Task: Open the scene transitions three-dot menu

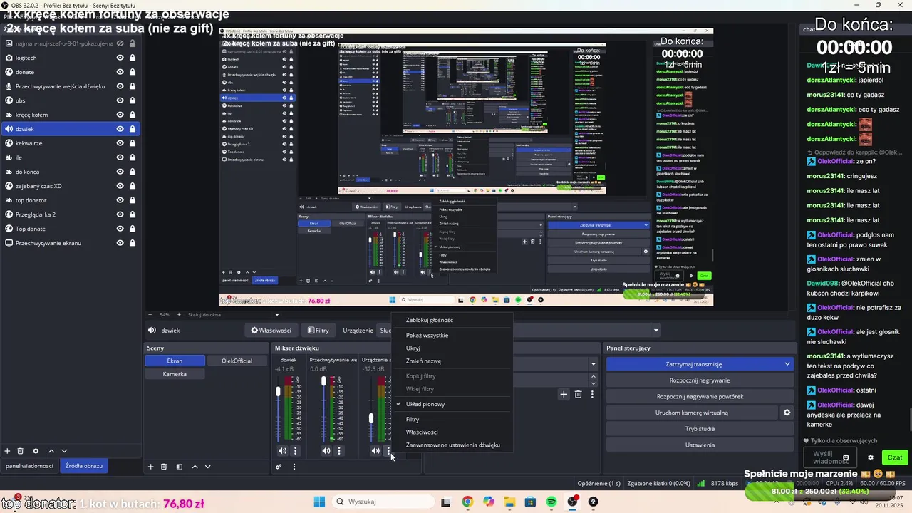Action: pyautogui.click(x=591, y=394)
